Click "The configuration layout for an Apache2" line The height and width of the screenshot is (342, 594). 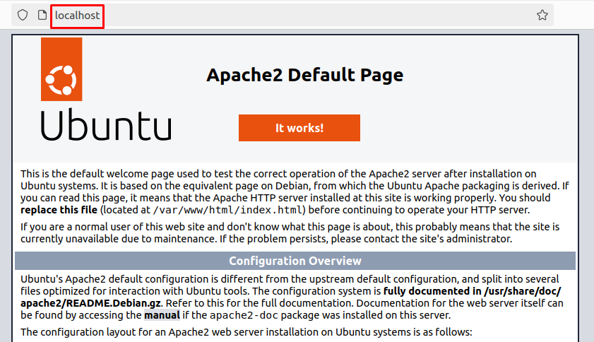click(246, 332)
